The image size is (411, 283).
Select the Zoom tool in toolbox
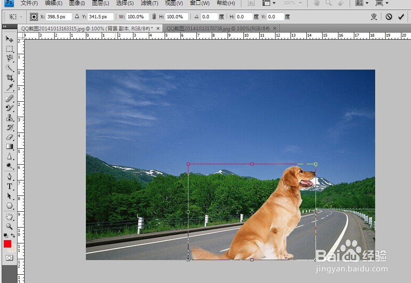click(x=10, y=226)
